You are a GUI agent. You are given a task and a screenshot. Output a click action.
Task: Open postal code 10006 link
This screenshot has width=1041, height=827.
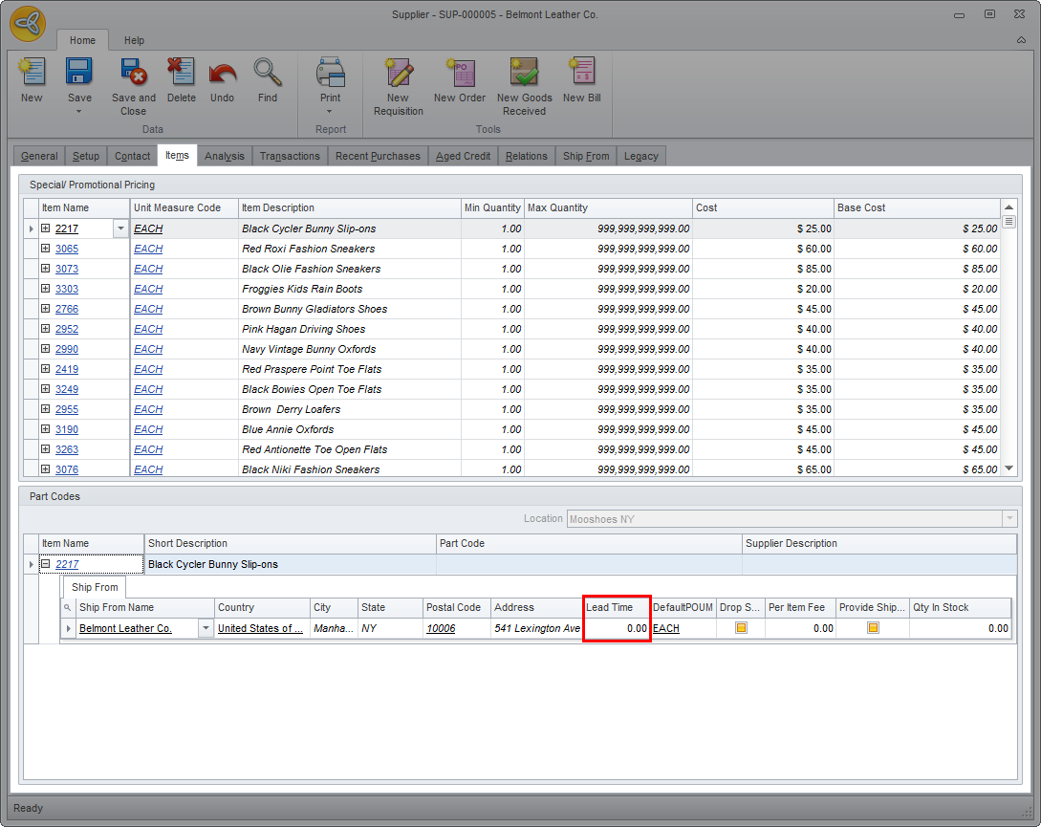[x=441, y=628]
